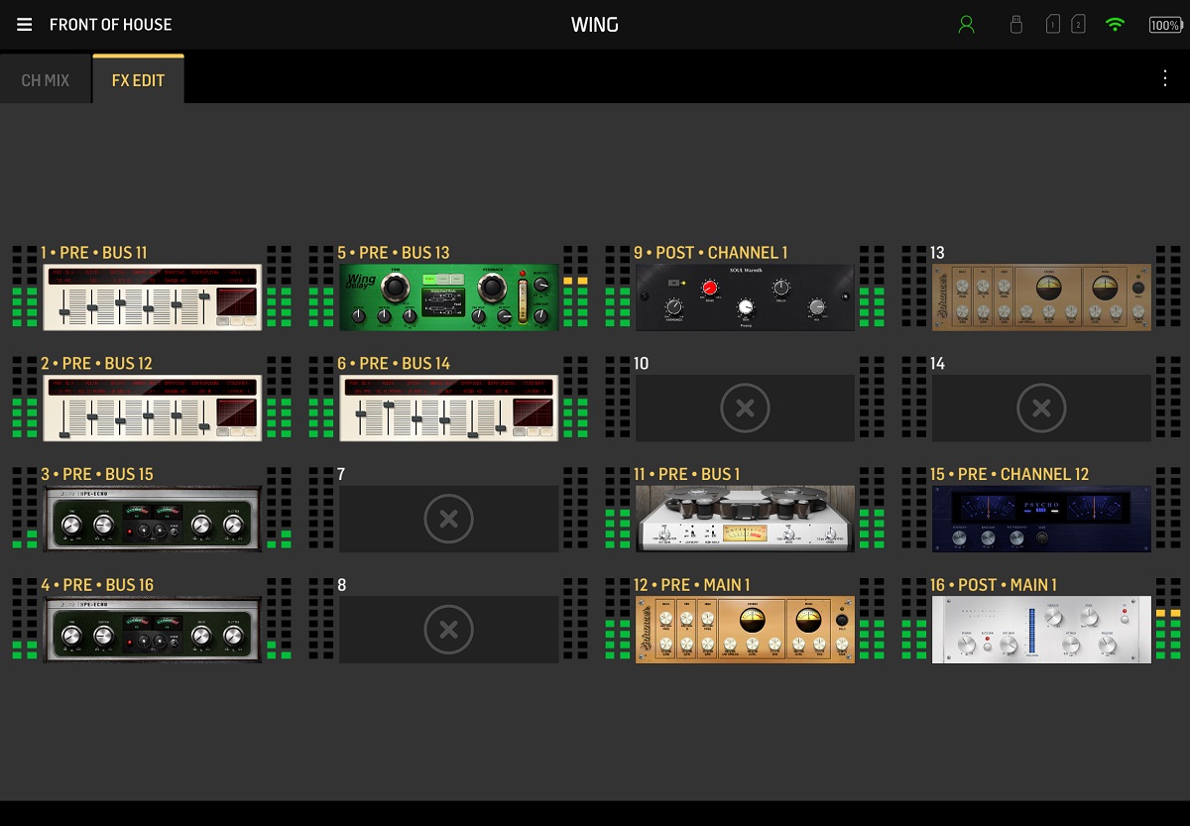Image resolution: width=1190 pixels, height=826 pixels.
Task: Click the '12 • PRE • MAIN 1' label
Action: click(692, 585)
